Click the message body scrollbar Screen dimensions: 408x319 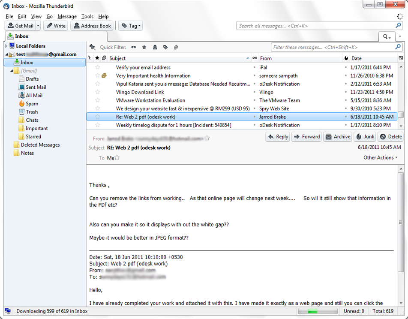pos(401,222)
